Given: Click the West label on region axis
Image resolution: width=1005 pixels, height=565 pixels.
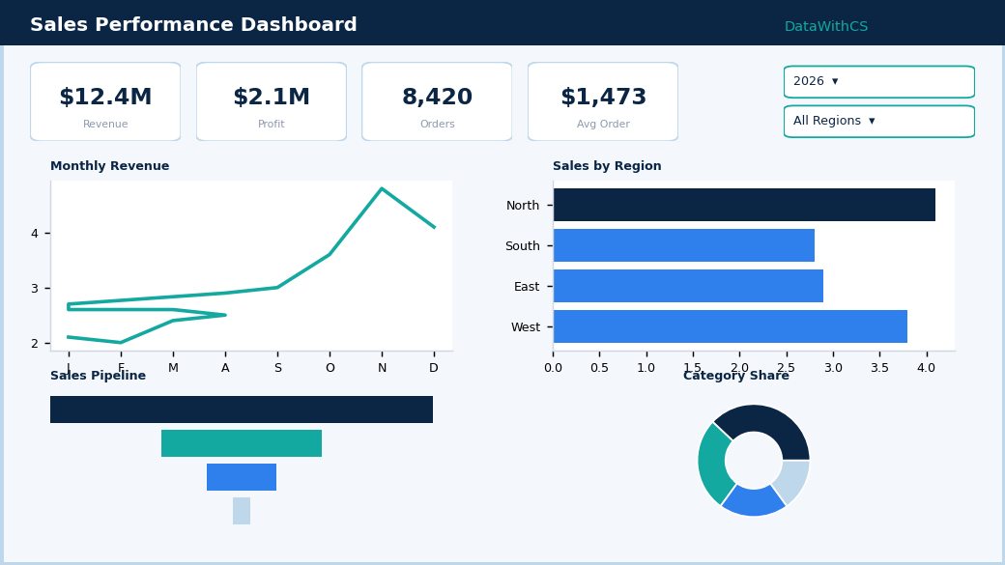Looking at the screenshot, I should 526,326.
